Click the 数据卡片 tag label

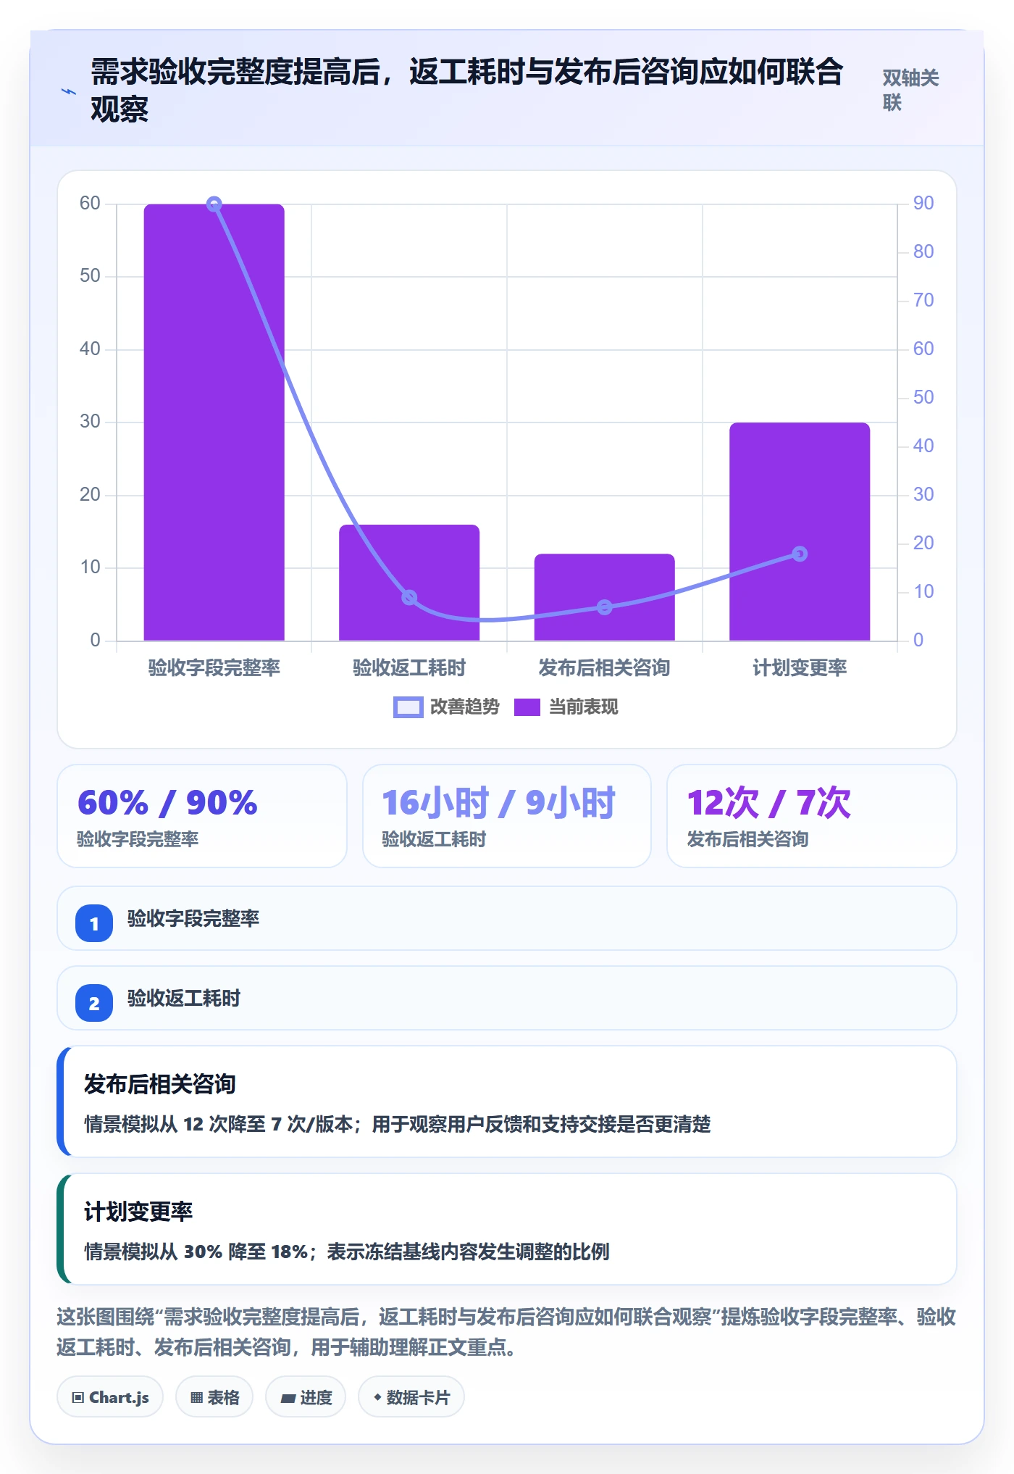418,1397
